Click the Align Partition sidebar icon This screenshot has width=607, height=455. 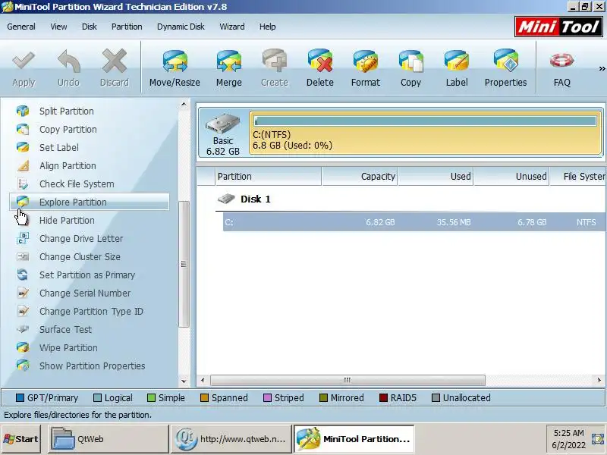[x=23, y=165]
